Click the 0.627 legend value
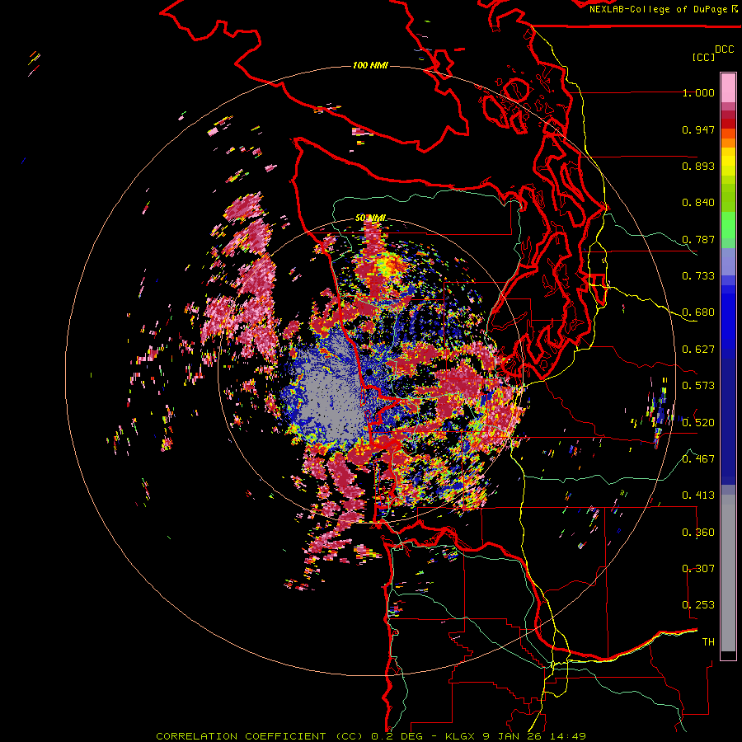Screen dimensions: 742x742 698,350
